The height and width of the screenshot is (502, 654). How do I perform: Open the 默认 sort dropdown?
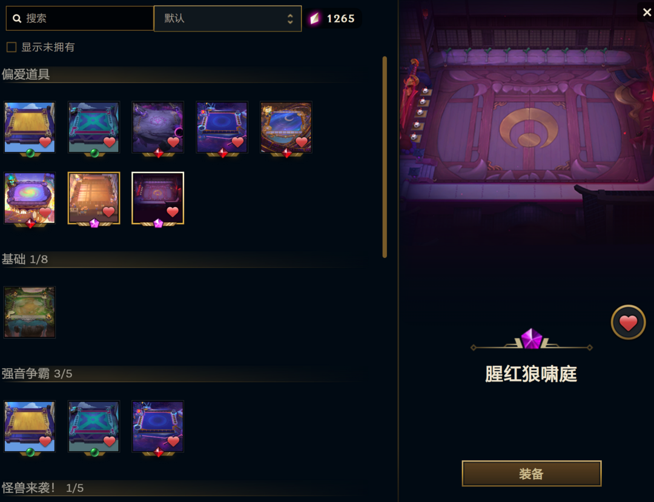click(x=228, y=18)
